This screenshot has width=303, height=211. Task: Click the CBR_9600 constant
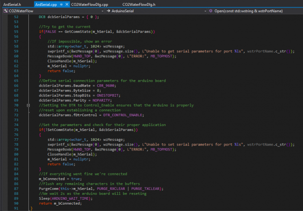tap(106, 85)
